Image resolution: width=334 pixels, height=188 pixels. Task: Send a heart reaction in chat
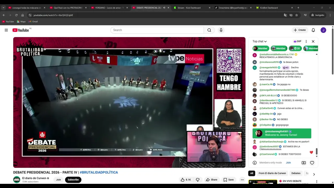coord(312,163)
